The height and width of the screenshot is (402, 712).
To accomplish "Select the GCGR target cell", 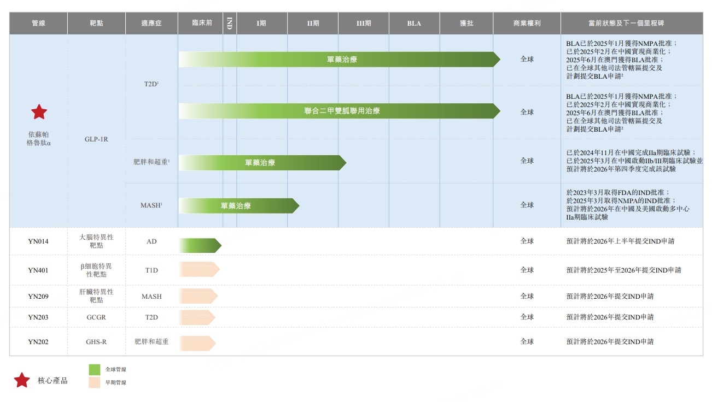I will click(x=96, y=317).
